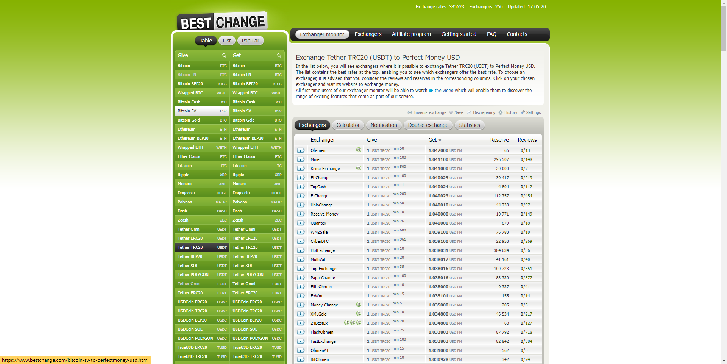Open info icon for FlashObmen row
Screen dimensions: 727x364
click(301, 332)
